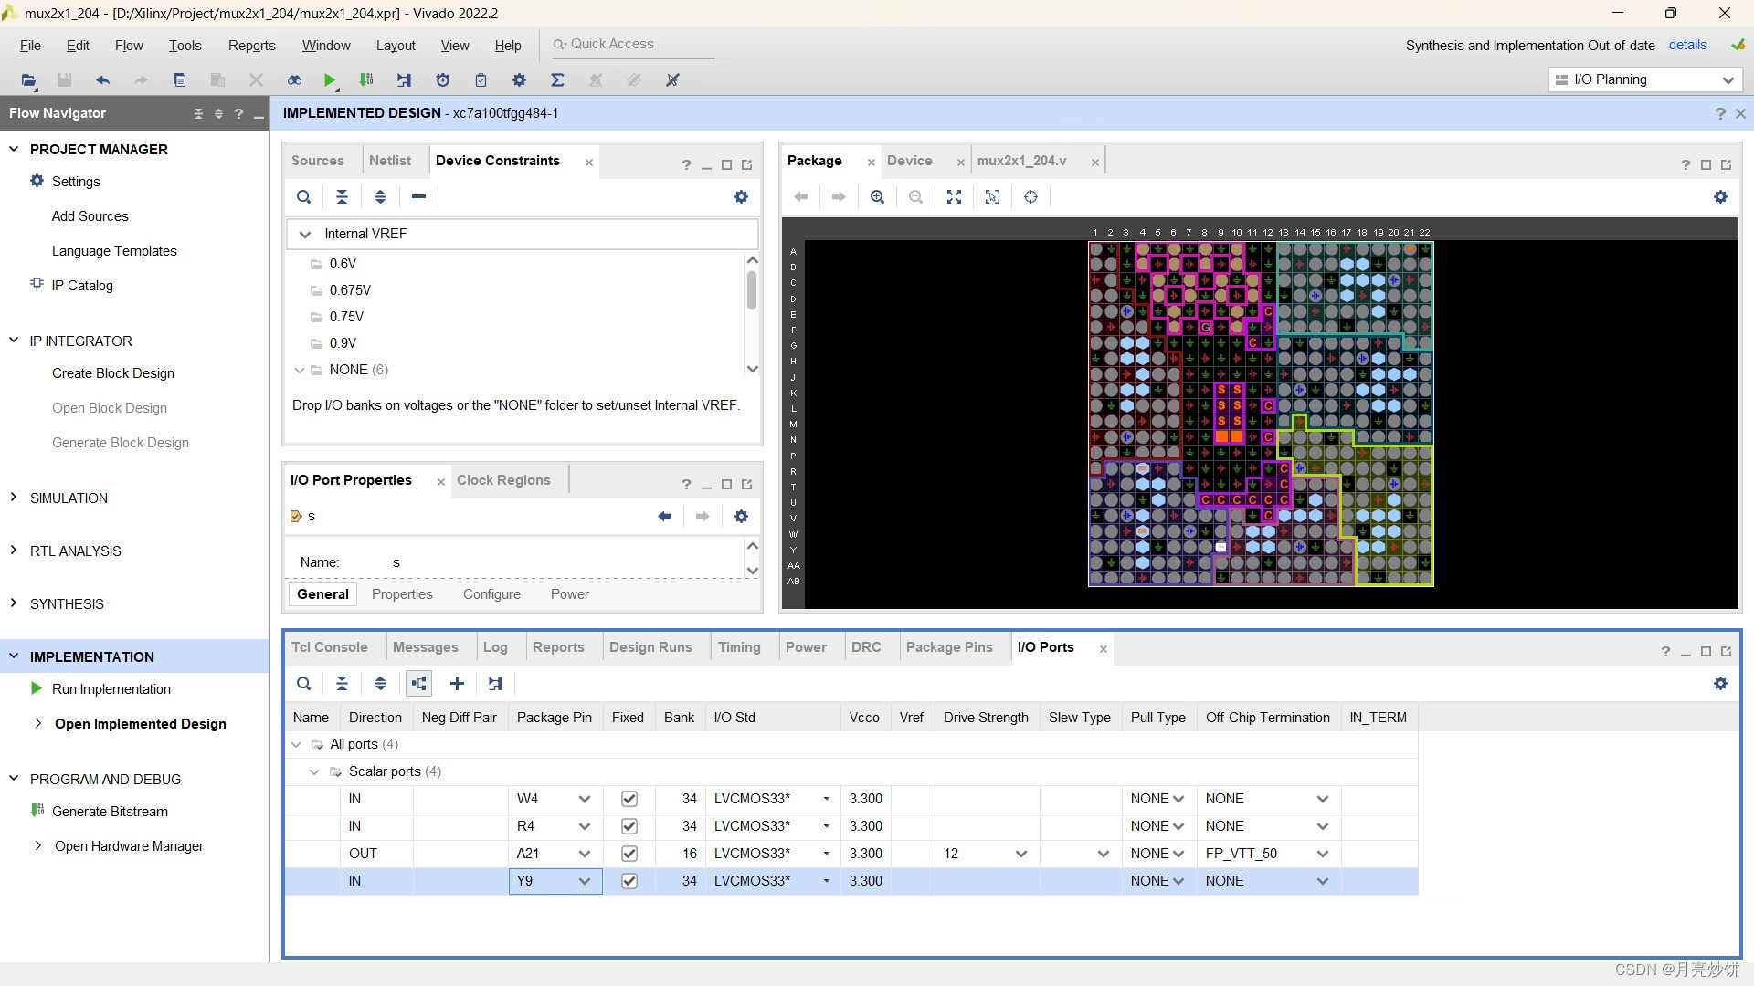This screenshot has height=986, width=1754.
Task: Click the Auto-fit selection Package icon
Action: (993, 197)
